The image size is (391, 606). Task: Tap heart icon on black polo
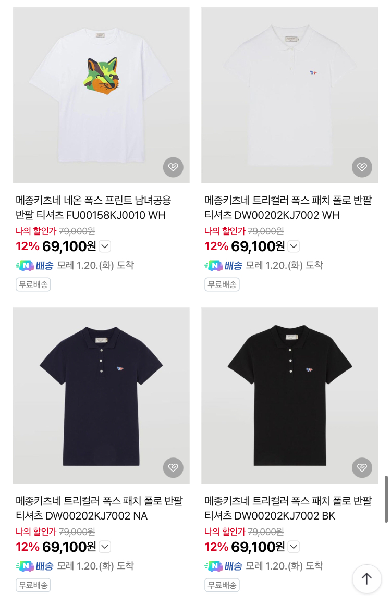coord(362,467)
